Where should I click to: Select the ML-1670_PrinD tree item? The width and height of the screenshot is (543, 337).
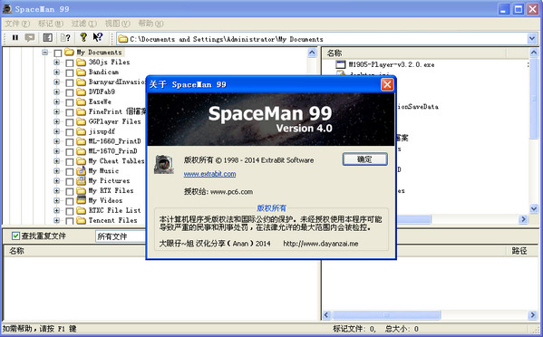(x=113, y=151)
